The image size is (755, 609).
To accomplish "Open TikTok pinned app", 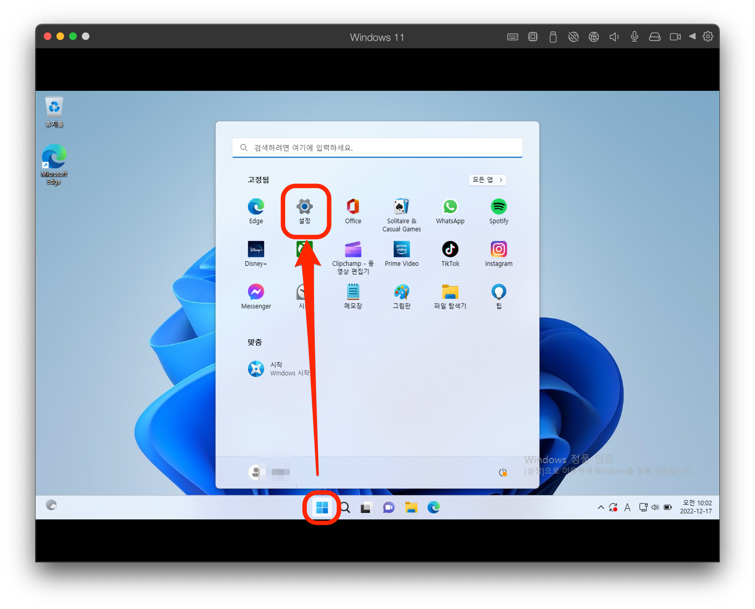I will [x=450, y=254].
